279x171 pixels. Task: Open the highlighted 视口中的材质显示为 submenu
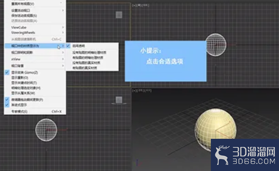click(35, 46)
